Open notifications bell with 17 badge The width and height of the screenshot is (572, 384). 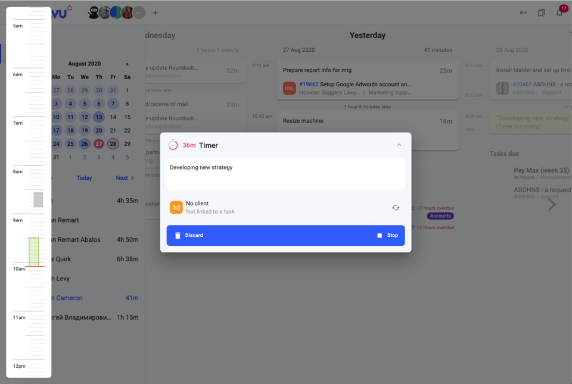560,13
